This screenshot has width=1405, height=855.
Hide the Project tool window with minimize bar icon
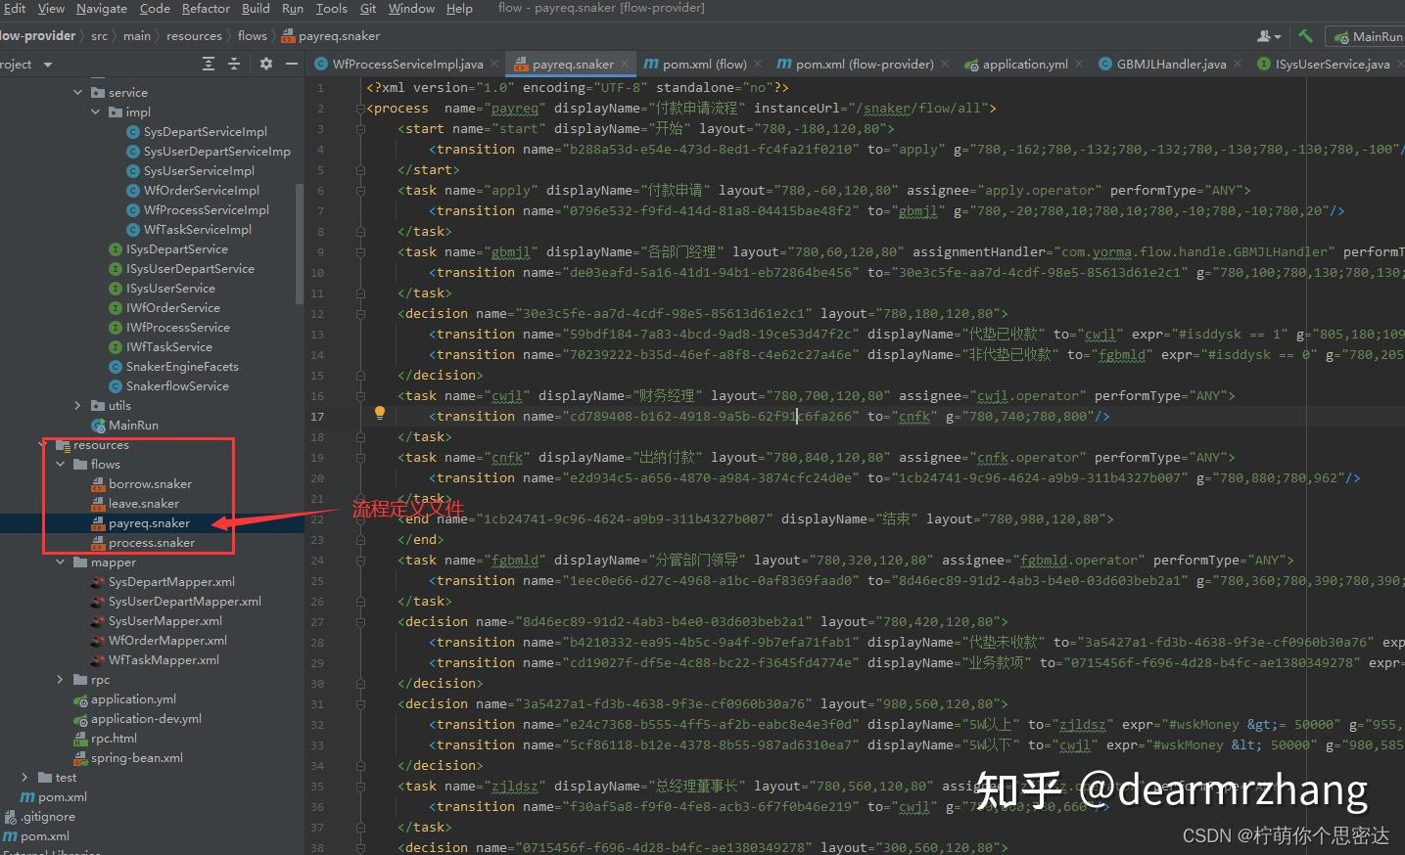pos(291,64)
